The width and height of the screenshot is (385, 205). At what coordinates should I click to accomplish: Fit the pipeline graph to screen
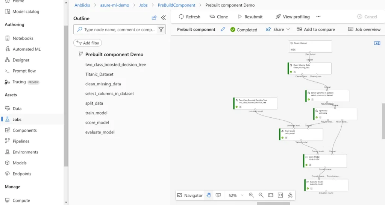click(x=271, y=195)
